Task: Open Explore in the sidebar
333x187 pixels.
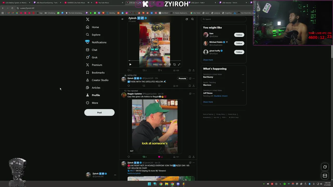Action: [93, 35]
